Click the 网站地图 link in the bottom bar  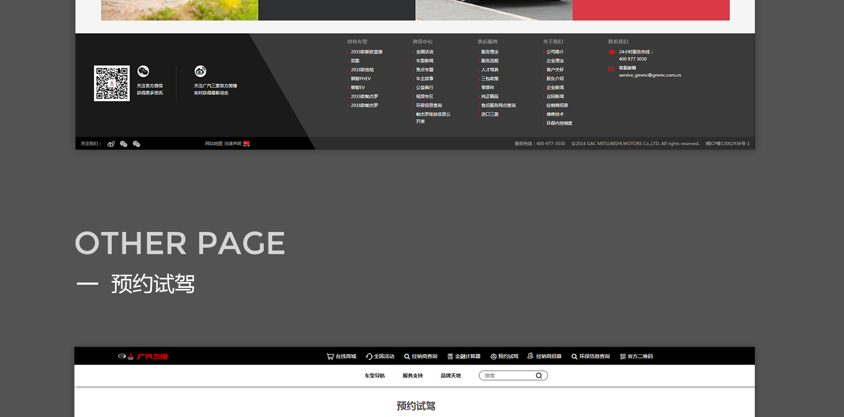tap(214, 144)
